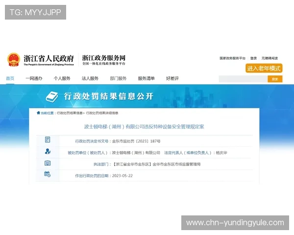Open the 个人服务 navigation tab
294x235 pixels.
(62, 78)
